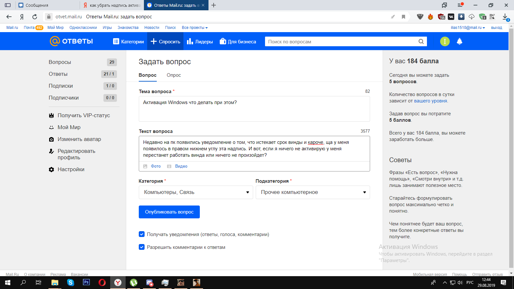Switch to the Сообщения browser tab
This screenshot has width=514, height=289.
coord(48,5)
